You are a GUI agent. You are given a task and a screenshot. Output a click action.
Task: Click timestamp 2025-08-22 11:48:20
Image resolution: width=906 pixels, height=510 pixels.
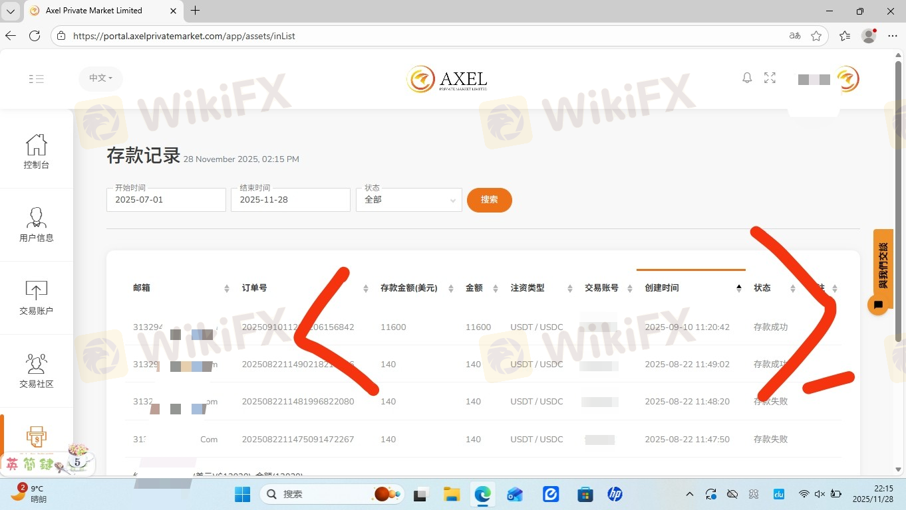click(687, 402)
